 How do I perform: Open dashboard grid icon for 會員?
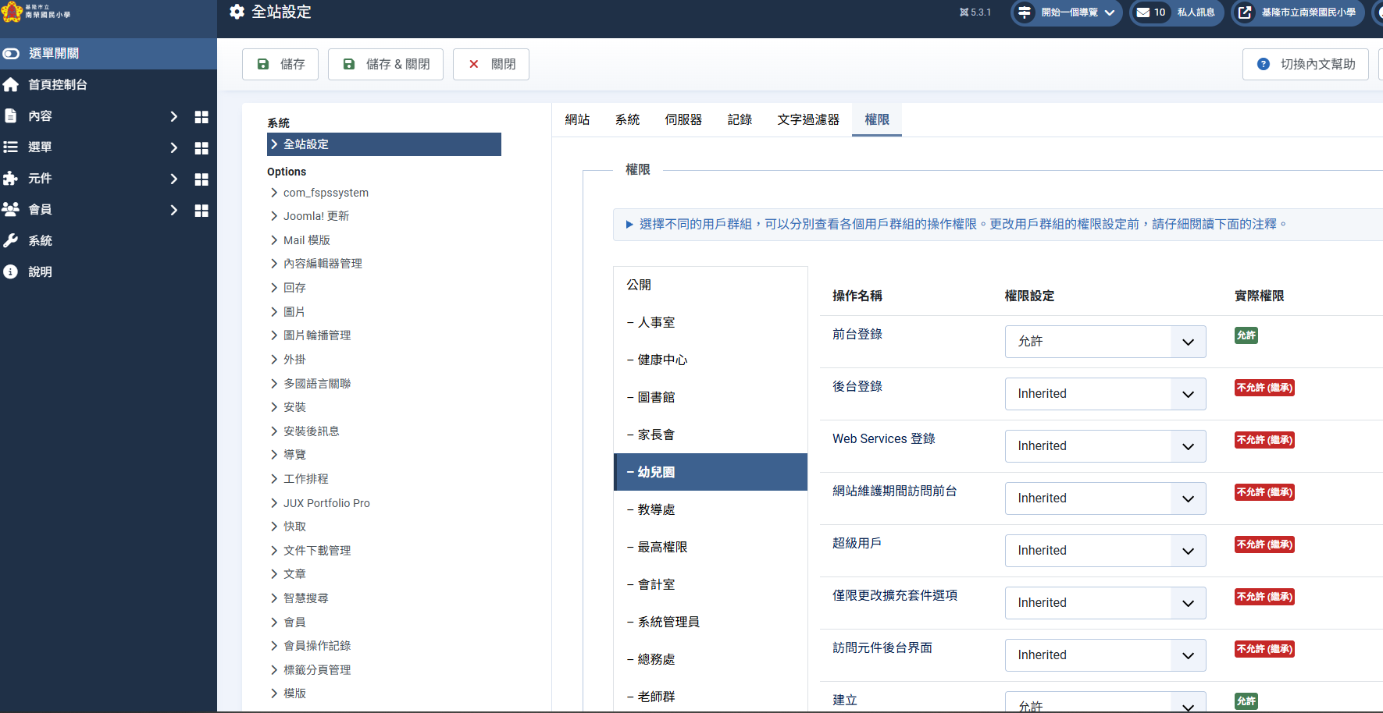(x=201, y=210)
